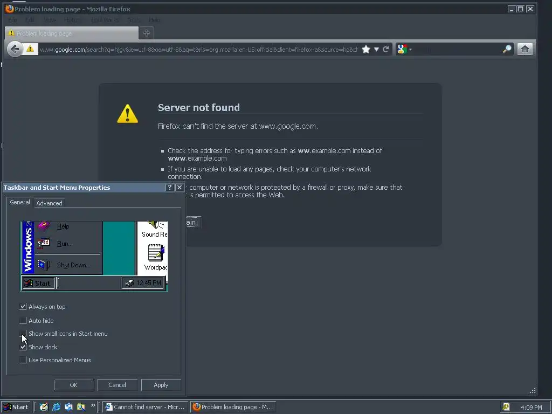Open the File menu in Firefox
This screenshot has height=414, width=552.
coord(13,20)
